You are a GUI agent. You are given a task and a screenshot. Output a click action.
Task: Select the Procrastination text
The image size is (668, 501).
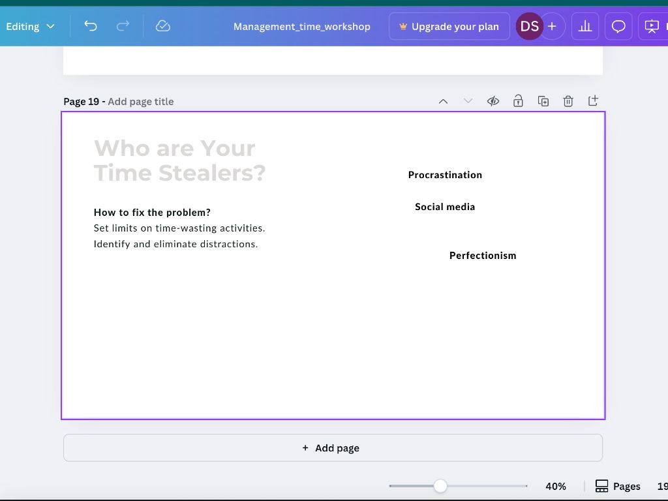[445, 175]
